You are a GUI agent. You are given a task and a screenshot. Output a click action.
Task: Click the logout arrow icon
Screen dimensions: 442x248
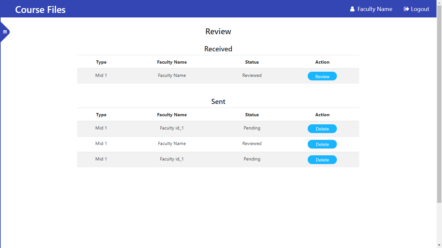406,9
